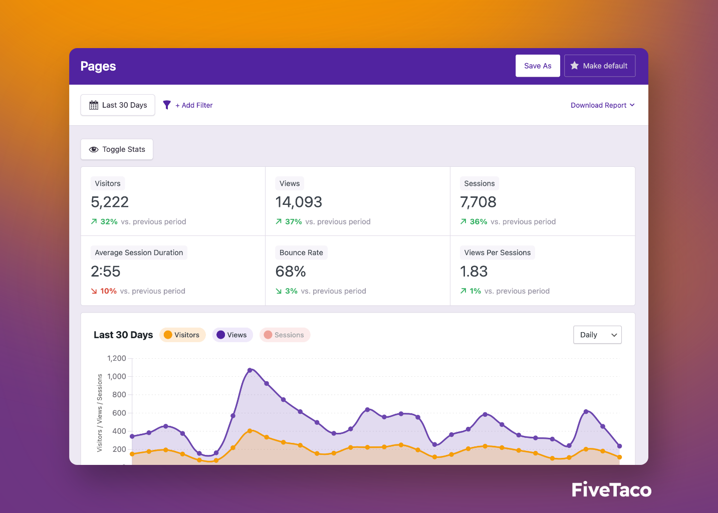Click the Toggle Stats button
718x513 pixels.
click(x=117, y=149)
